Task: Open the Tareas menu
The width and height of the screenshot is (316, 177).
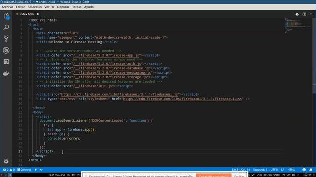Action: click(x=77, y=7)
